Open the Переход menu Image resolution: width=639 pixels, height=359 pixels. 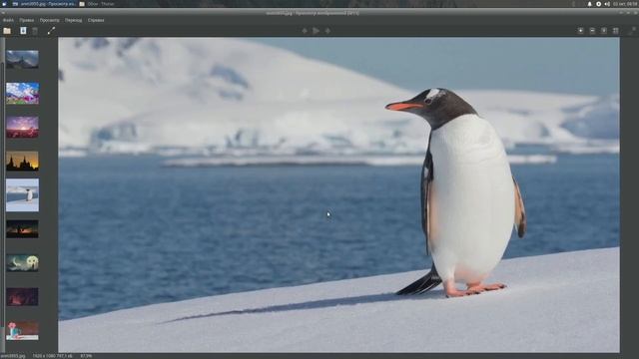[73, 20]
